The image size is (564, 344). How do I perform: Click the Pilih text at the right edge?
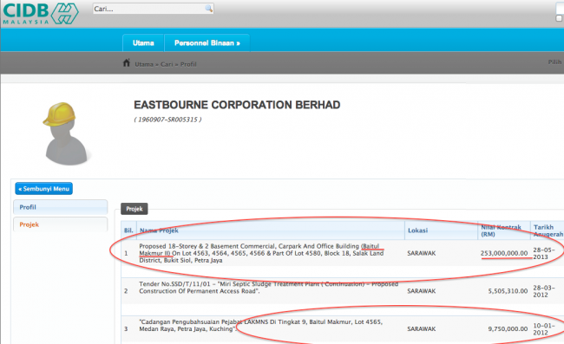point(554,62)
